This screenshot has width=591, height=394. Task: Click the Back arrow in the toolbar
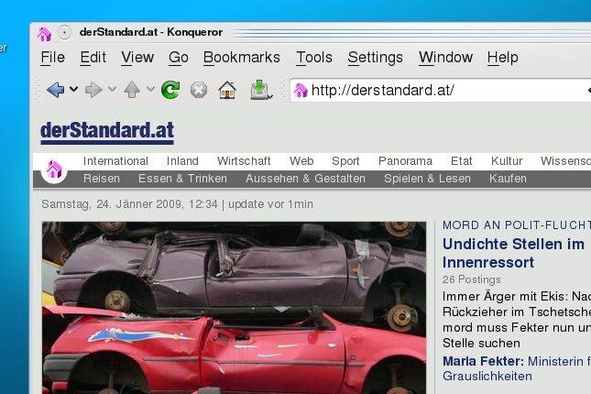coord(55,90)
